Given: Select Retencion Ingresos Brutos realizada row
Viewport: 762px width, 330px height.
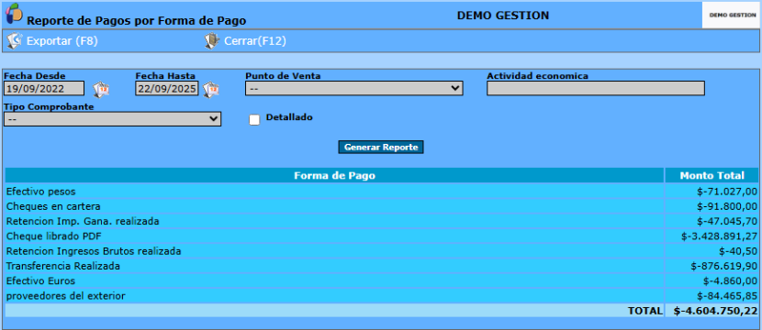Looking at the screenshot, I should click(382, 251).
